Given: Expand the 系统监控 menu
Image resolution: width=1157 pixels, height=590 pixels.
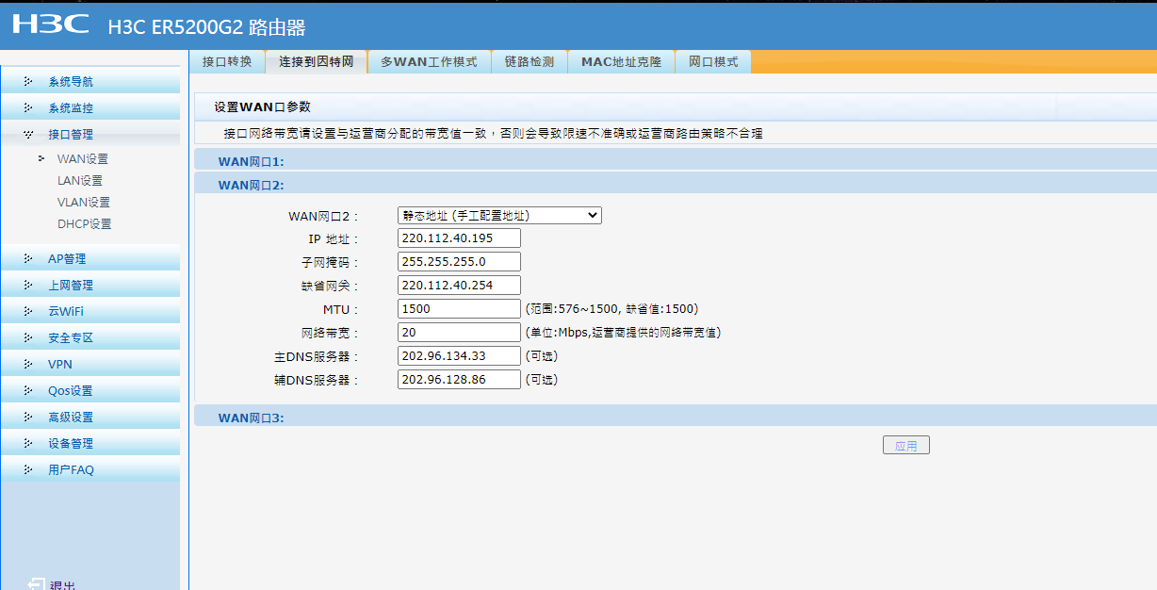Looking at the screenshot, I should [x=90, y=108].
